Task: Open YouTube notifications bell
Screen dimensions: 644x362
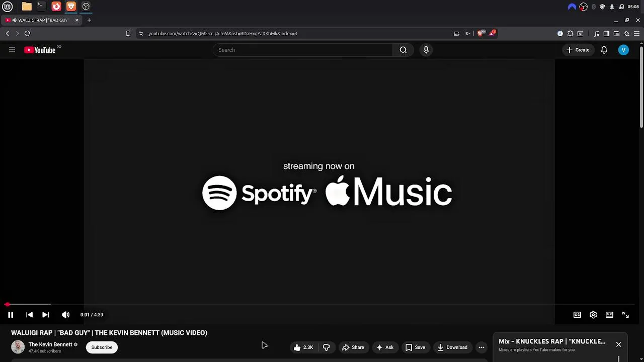Action: tap(604, 50)
